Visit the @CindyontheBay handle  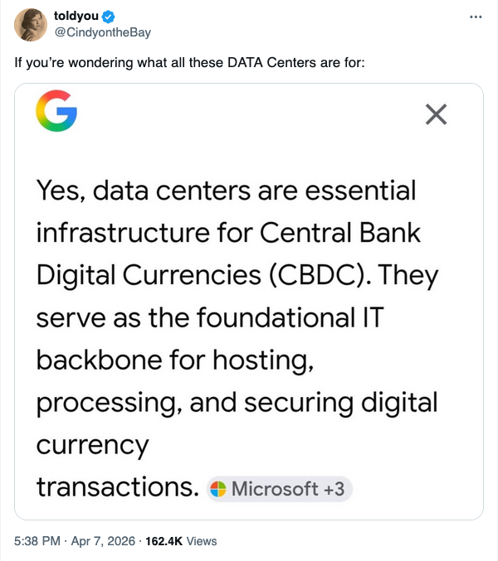(102, 32)
